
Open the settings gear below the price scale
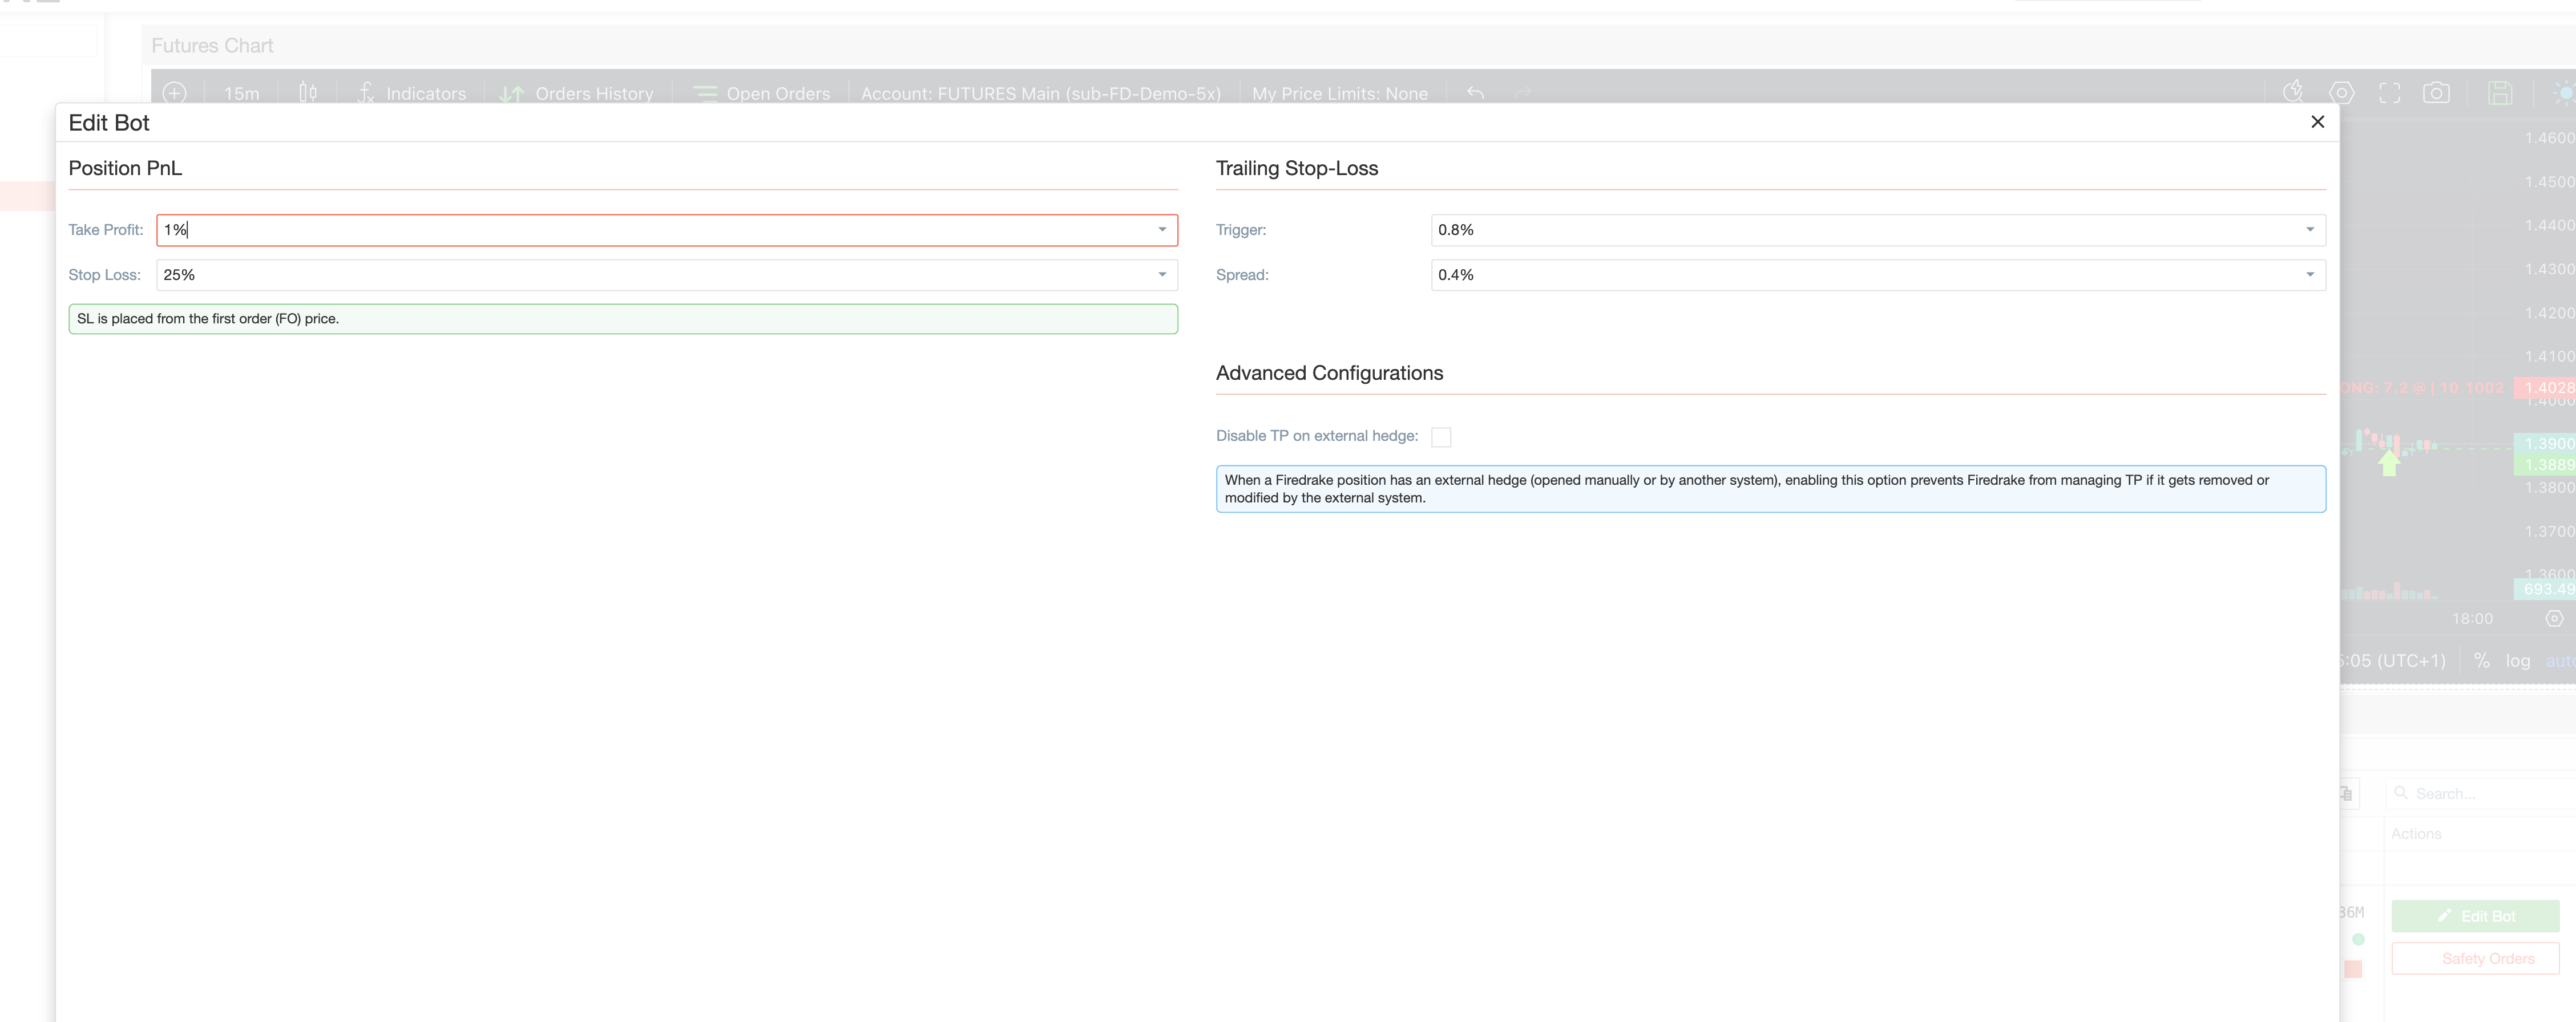(x=2556, y=618)
